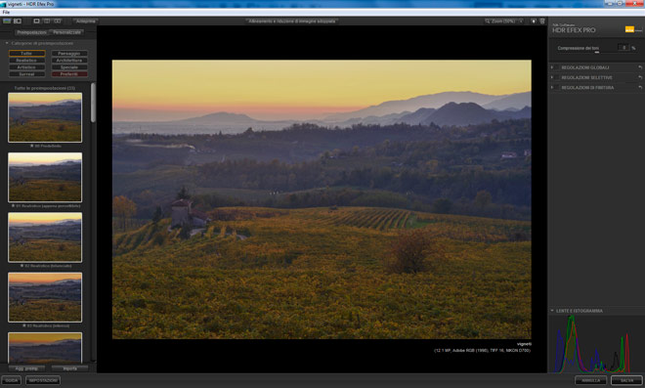Open the File menu
This screenshot has width=645, height=388.
(x=6, y=13)
